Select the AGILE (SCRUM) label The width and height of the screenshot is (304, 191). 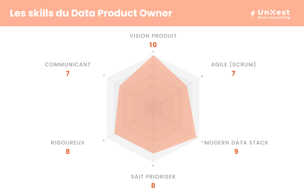pyautogui.click(x=233, y=64)
